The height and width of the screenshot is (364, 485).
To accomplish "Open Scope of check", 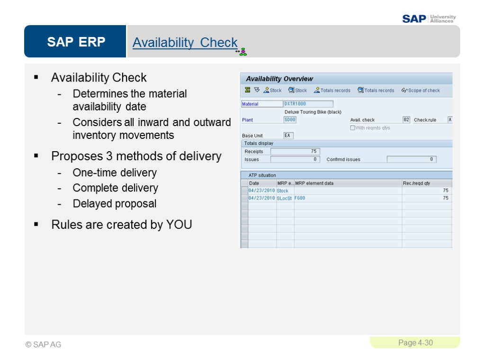I will 421,90.
